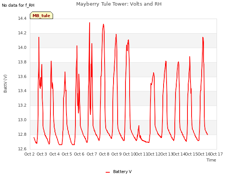239x179 pixels.
Task: Click the 13.0 y-axis tick label
Action: (22, 120)
